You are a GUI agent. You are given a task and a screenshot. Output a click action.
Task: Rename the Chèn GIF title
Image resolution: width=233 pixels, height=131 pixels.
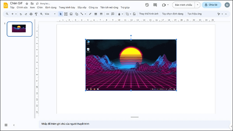pos(16,3)
